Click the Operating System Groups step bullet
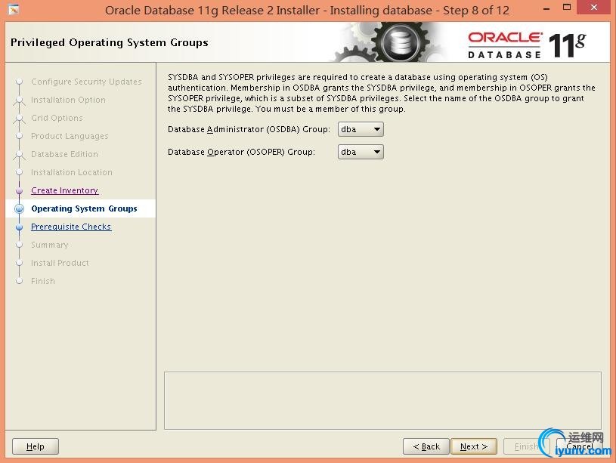 (19, 209)
